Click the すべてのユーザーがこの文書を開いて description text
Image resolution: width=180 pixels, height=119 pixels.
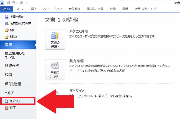[113, 36]
